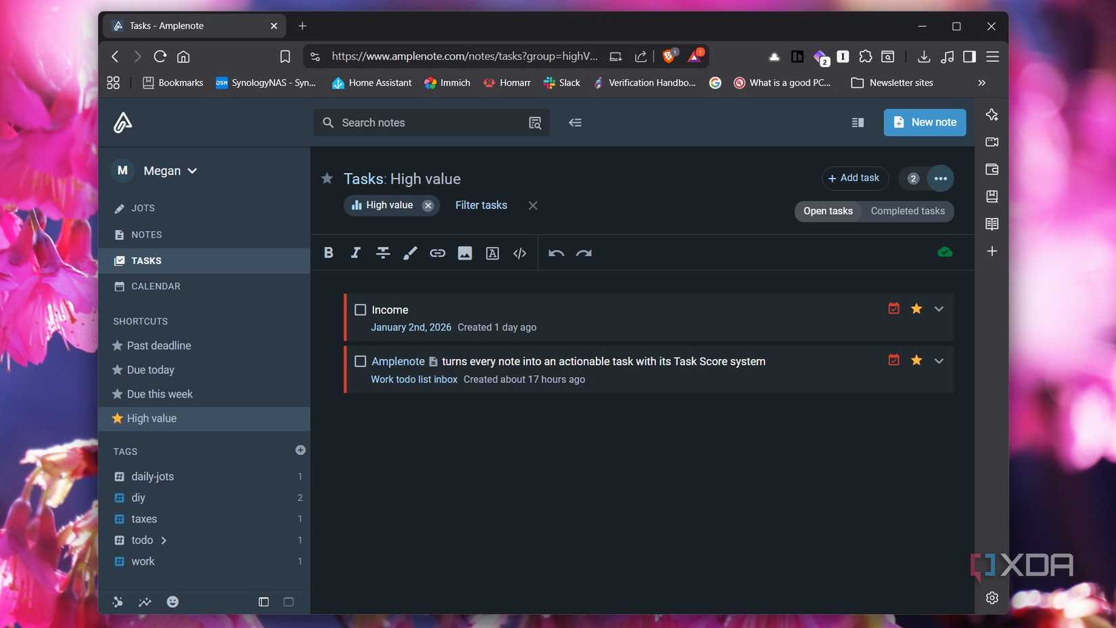Toggle the Income task's star importance
This screenshot has width=1116, height=628.
pyautogui.click(x=916, y=308)
